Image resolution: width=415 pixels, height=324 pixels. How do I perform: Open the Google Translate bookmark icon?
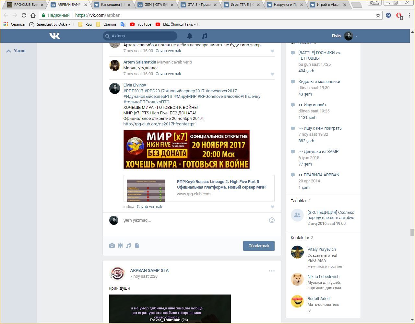click(123, 24)
